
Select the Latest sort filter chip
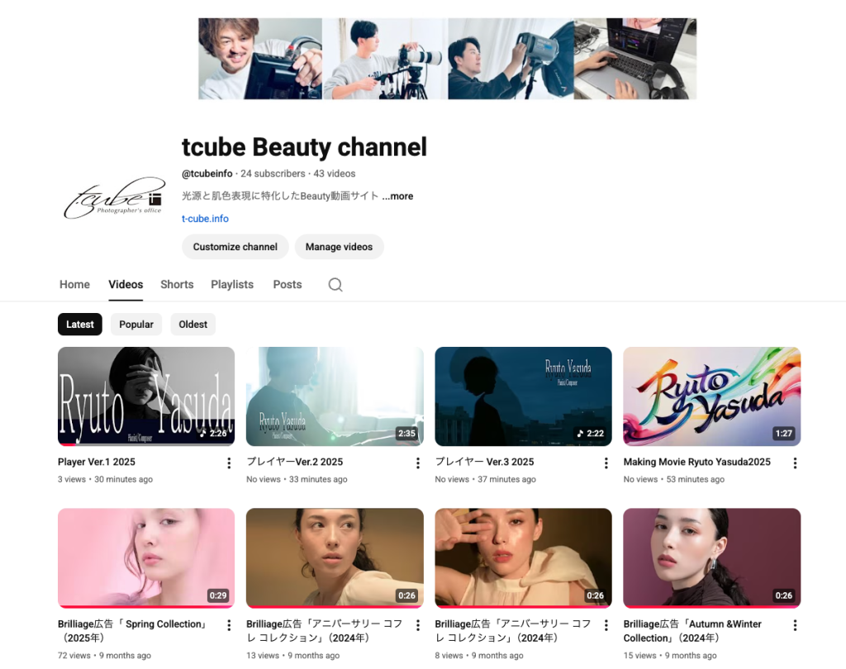80,325
